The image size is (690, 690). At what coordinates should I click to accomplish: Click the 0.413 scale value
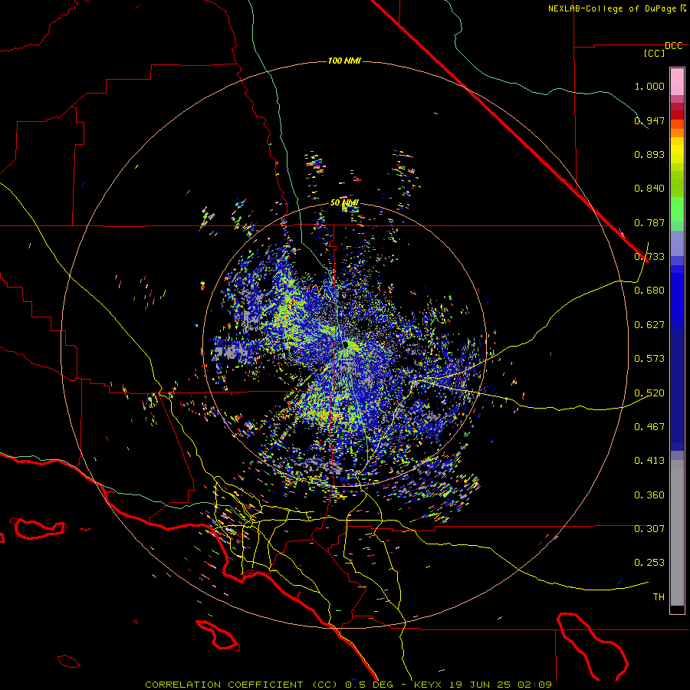(649, 460)
